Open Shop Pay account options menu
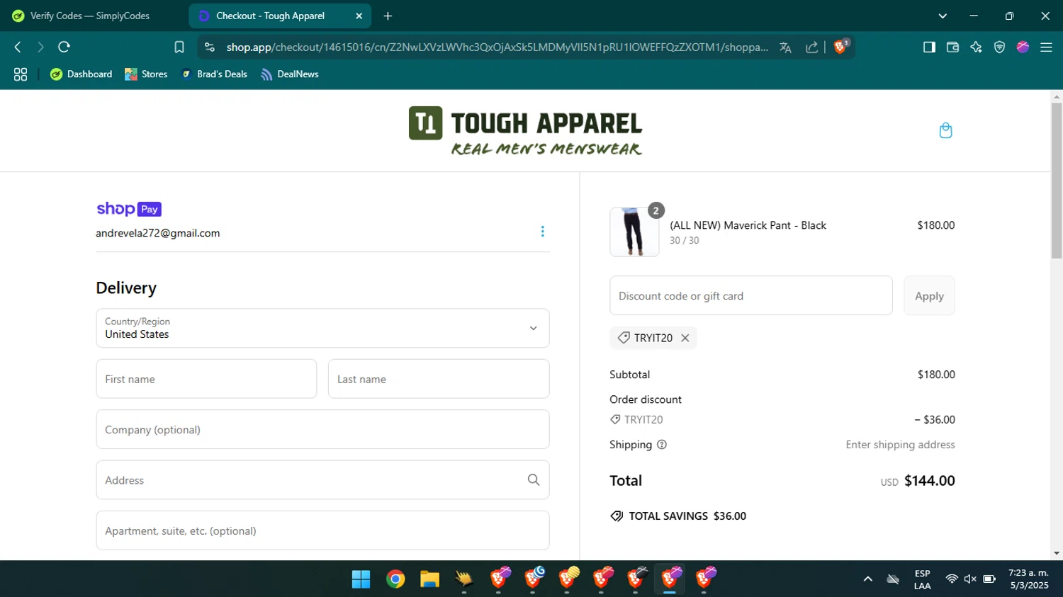This screenshot has height=597, width=1063. click(542, 232)
